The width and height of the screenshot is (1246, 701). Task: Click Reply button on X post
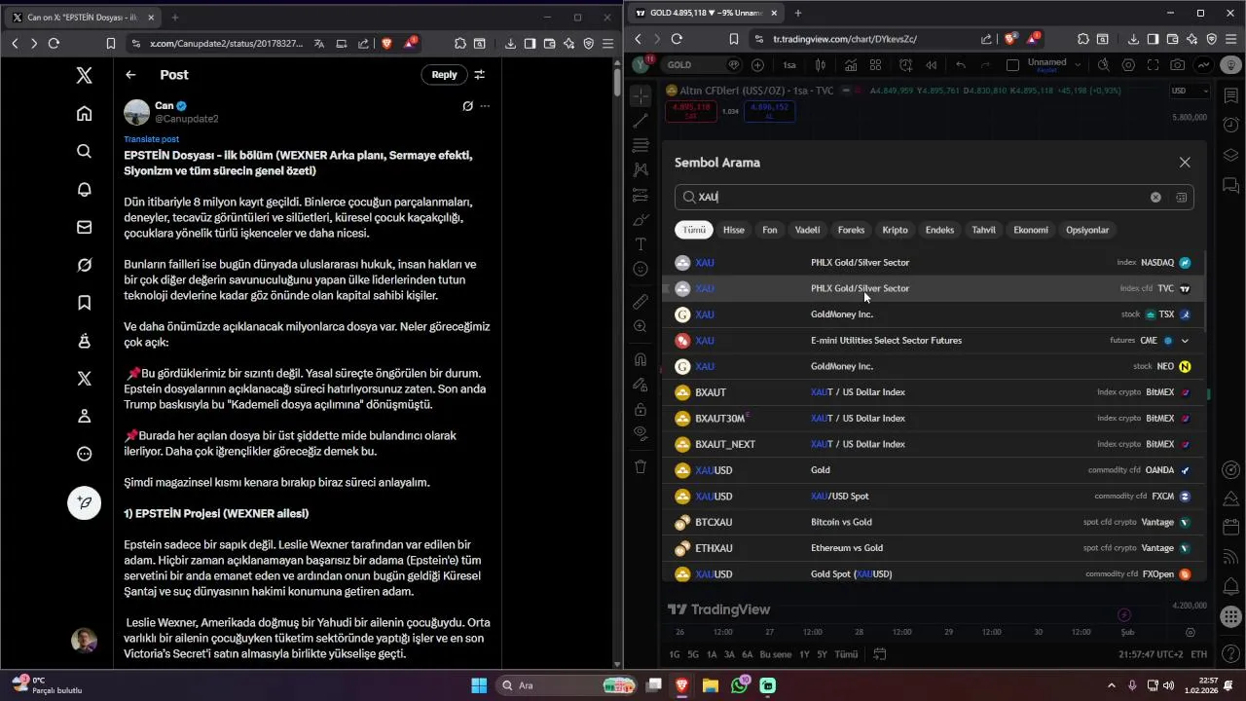444,74
